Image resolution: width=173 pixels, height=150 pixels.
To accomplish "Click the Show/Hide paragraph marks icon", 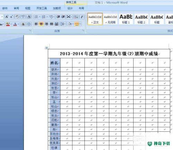I will (82, 17).
